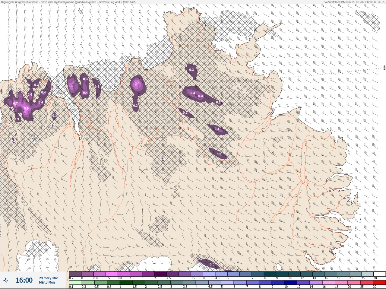The image size is (386, 289).
Task: Pick the dusky purple swatch starting at 0.2, top legend row
Action: point(75,274)
